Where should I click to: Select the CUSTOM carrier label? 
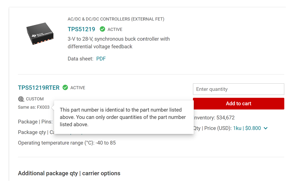point(35,99)
